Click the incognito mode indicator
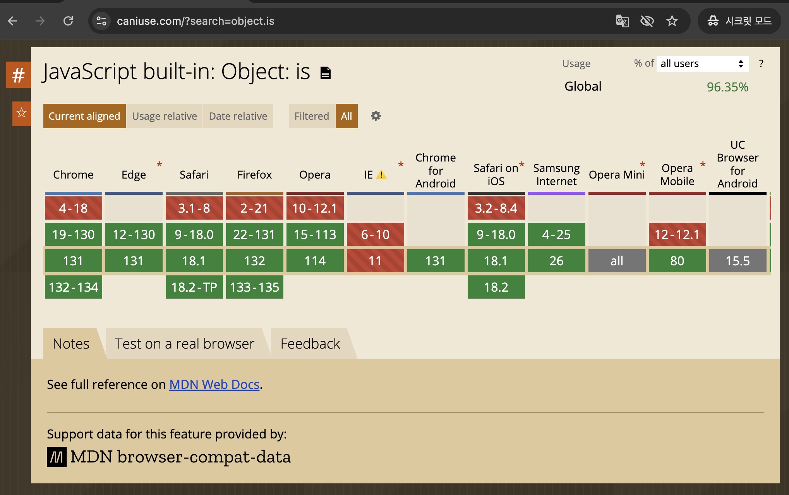 [x=739, y=21]
